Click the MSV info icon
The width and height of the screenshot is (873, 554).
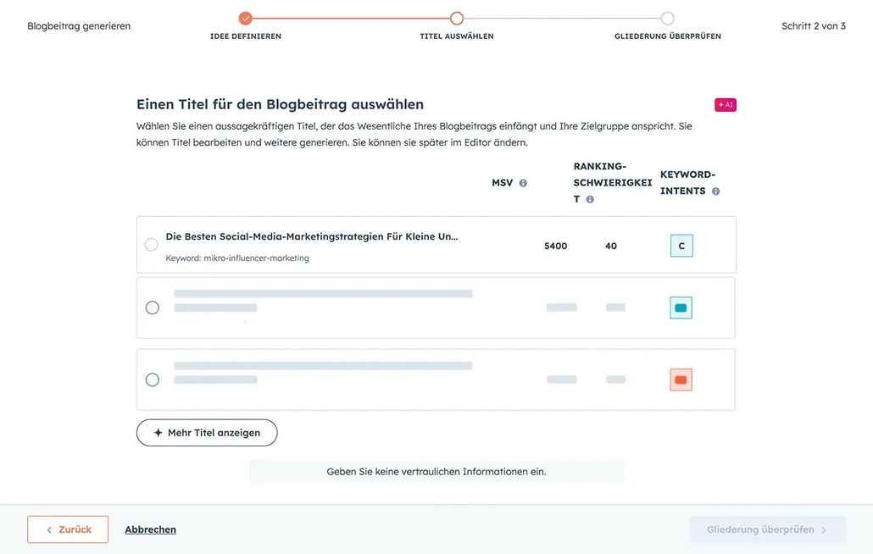[523, 183]
